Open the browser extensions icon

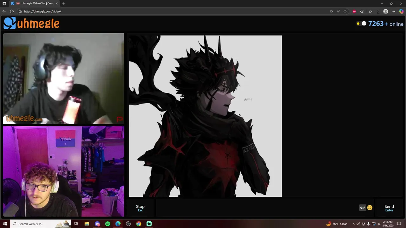point(362,11)
